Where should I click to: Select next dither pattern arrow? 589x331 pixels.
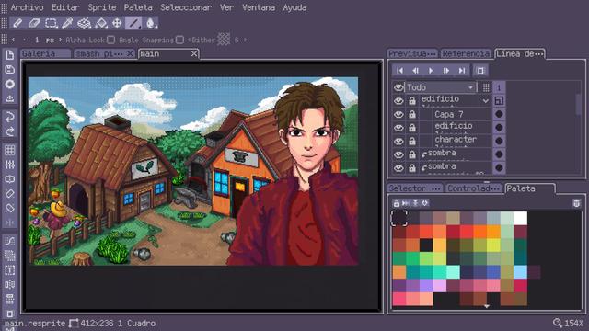coord(246,40)
